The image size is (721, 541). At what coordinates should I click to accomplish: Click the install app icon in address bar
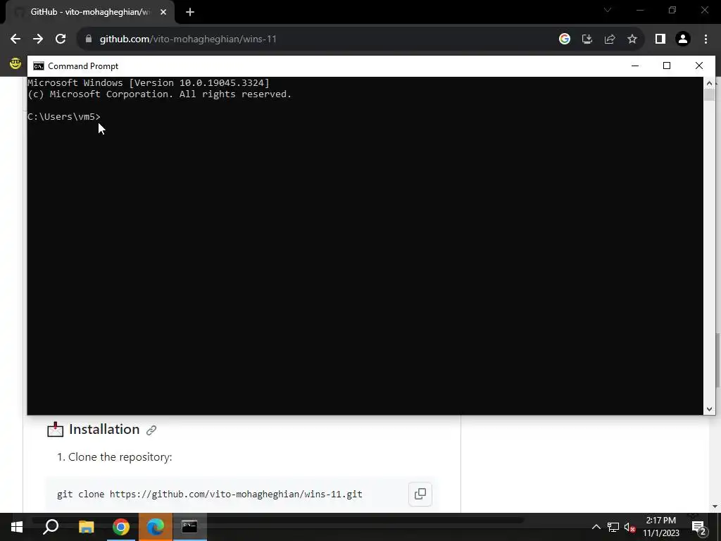coord(587,39)
